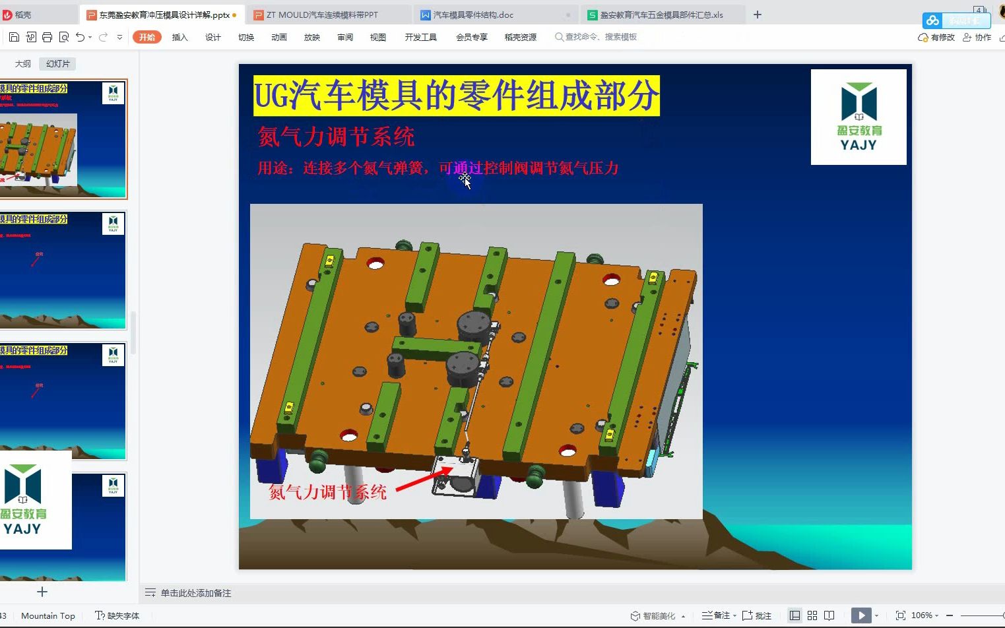Image resolution: width=1005 pixels, height=628 pixels.
Task: Click the Save icon
Action: [14, 37]
